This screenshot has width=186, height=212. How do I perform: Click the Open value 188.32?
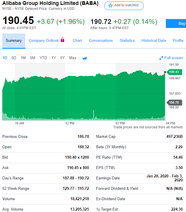click(x=83, y=147)
